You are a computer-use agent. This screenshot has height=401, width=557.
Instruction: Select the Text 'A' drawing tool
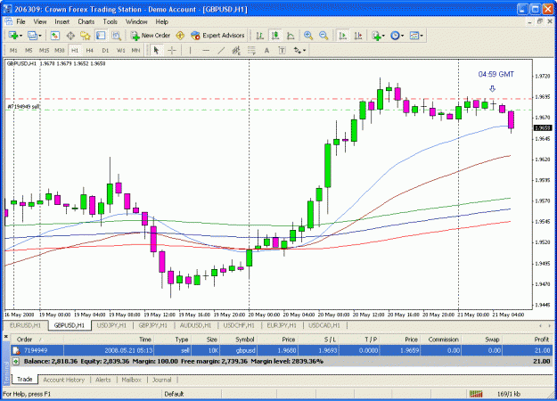266,51
